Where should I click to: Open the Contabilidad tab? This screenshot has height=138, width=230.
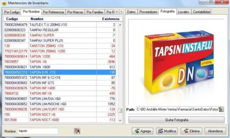tap(202, 12)
